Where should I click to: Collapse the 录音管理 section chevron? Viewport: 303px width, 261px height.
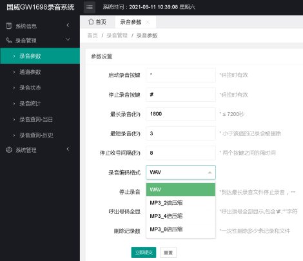[68, 39]
